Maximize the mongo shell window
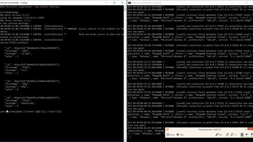The height and width of the screenshot is (142, 253). (114, 3)
